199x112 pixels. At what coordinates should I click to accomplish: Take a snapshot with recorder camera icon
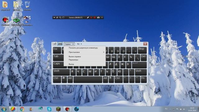pyautogui.click(x=98, y=17)
